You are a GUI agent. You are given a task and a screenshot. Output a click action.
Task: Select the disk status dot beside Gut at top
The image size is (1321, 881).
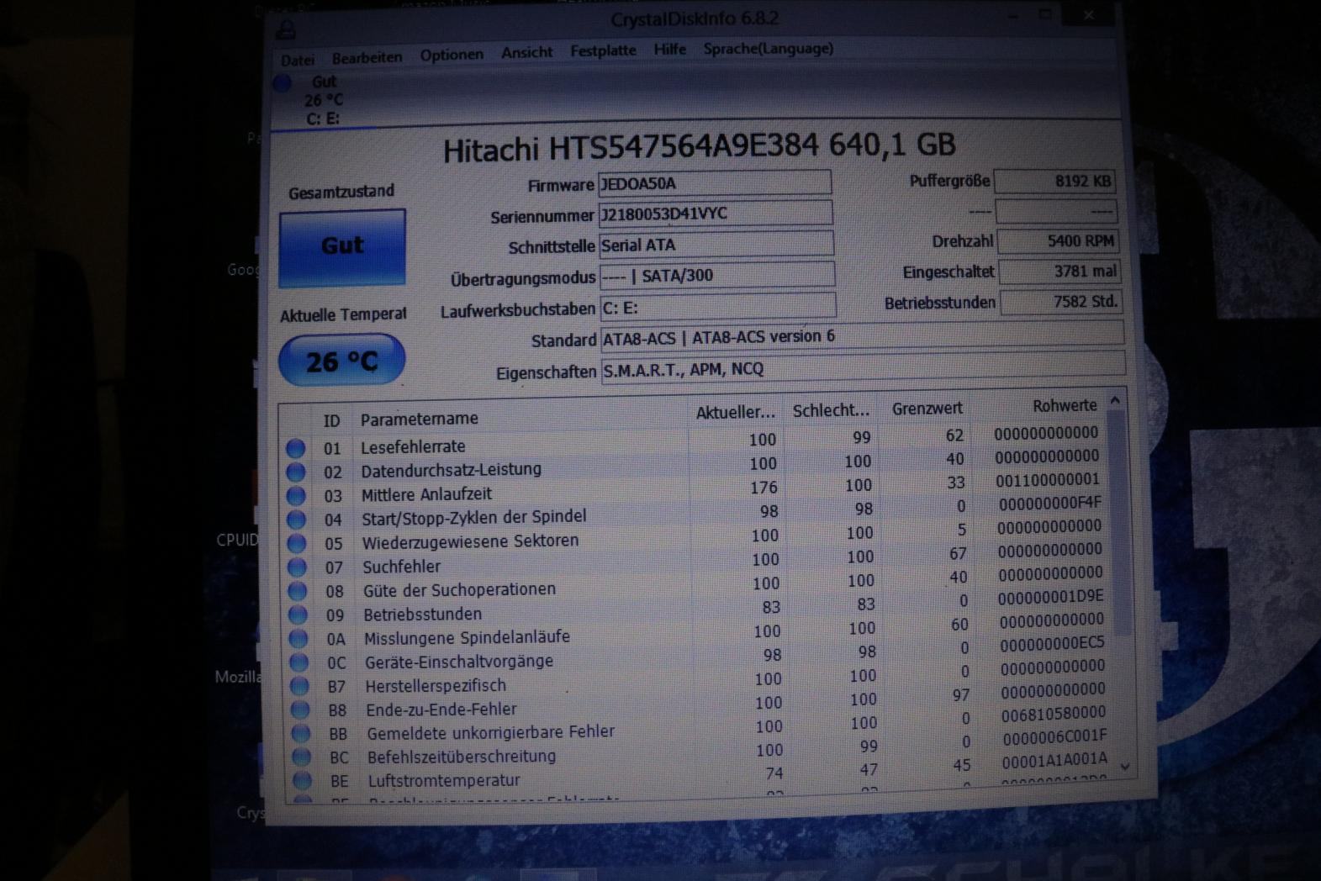click(x=283, y=82)
